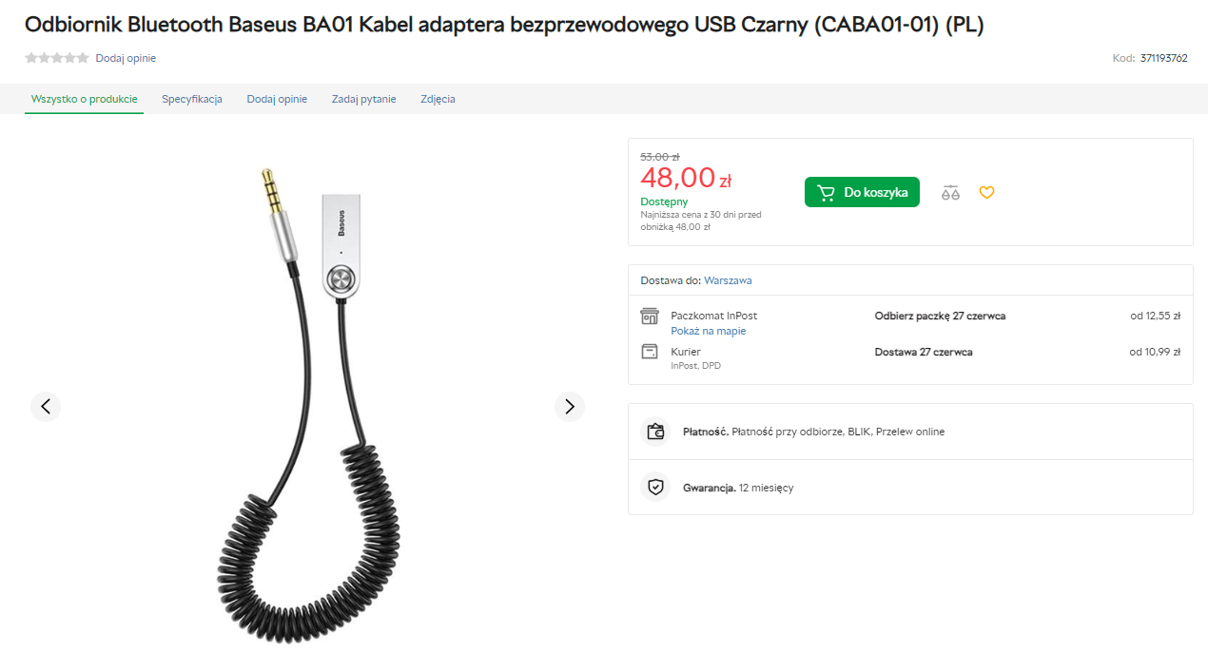Viewport: 1208px width, 653px height.
Task: Click the Paczkomat InPost parcel locker icon
Action: coord(650,316)
